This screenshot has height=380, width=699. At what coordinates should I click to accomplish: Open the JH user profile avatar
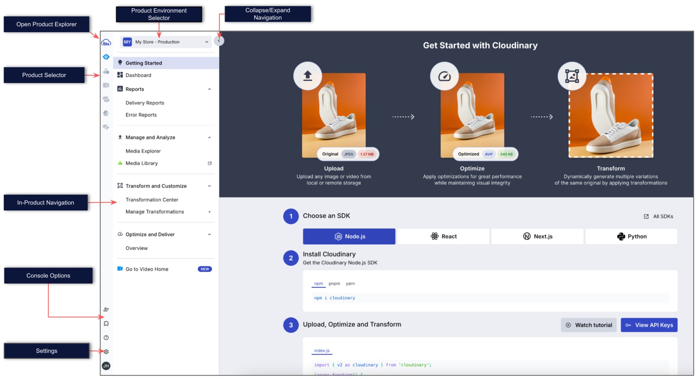[106, 366]
